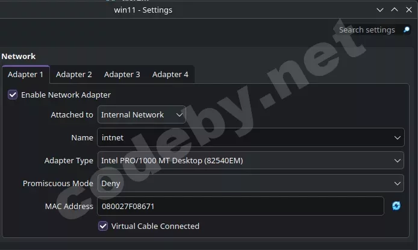Image resolution: width=418 pixels, height=250 pixels.
Task: Generate a new random MAC address
Action: [396, 206]
